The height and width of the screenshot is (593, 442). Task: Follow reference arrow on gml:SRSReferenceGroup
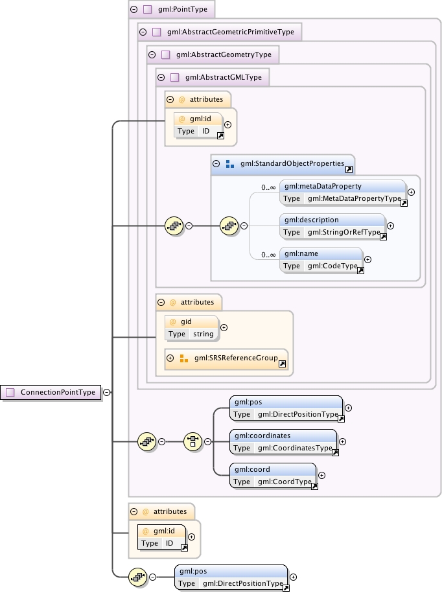click(x=282, y=364)
